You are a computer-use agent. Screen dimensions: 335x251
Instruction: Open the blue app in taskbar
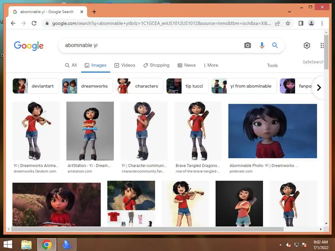(67, 244)
